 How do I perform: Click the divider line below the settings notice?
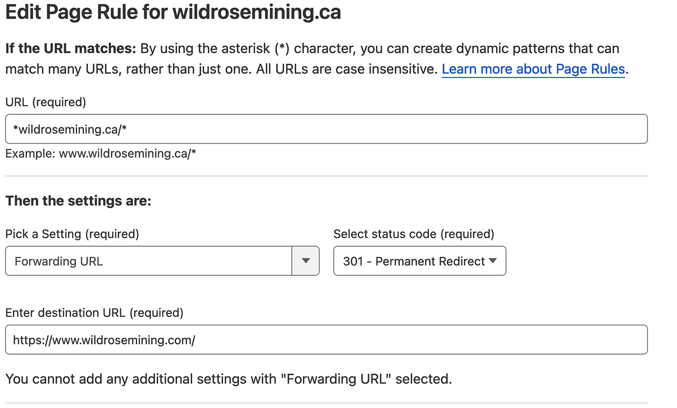click(326, 403)
